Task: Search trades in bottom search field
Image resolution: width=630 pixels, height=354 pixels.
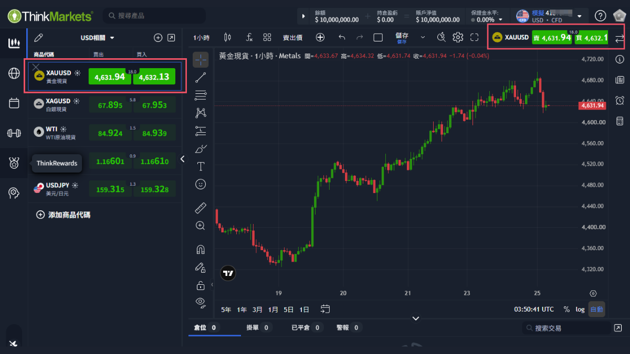Action: click(567, 328)
